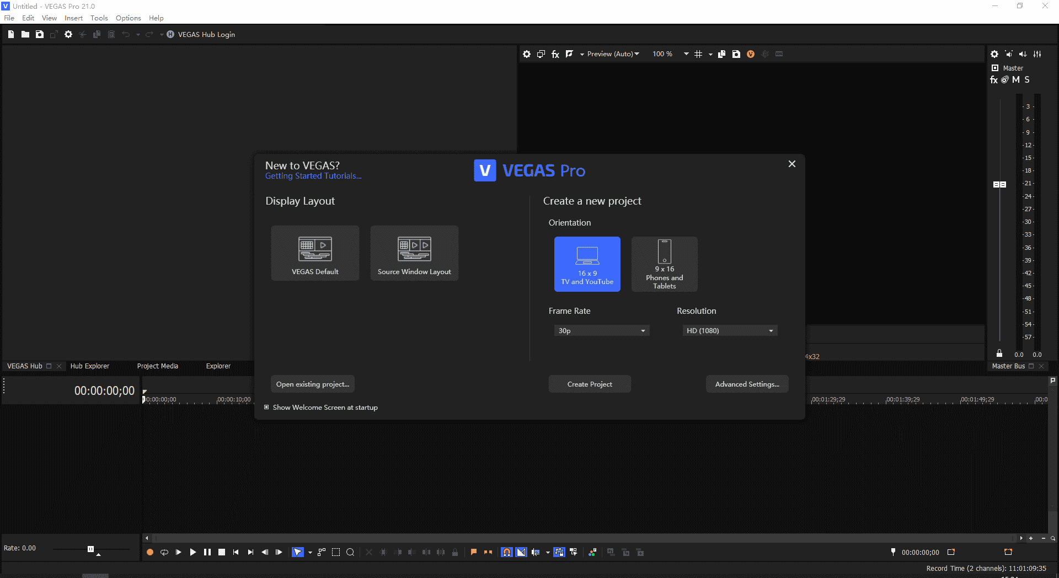1059x578 pixels.
Task: Open the Tools menu
Action: point(99,18)
